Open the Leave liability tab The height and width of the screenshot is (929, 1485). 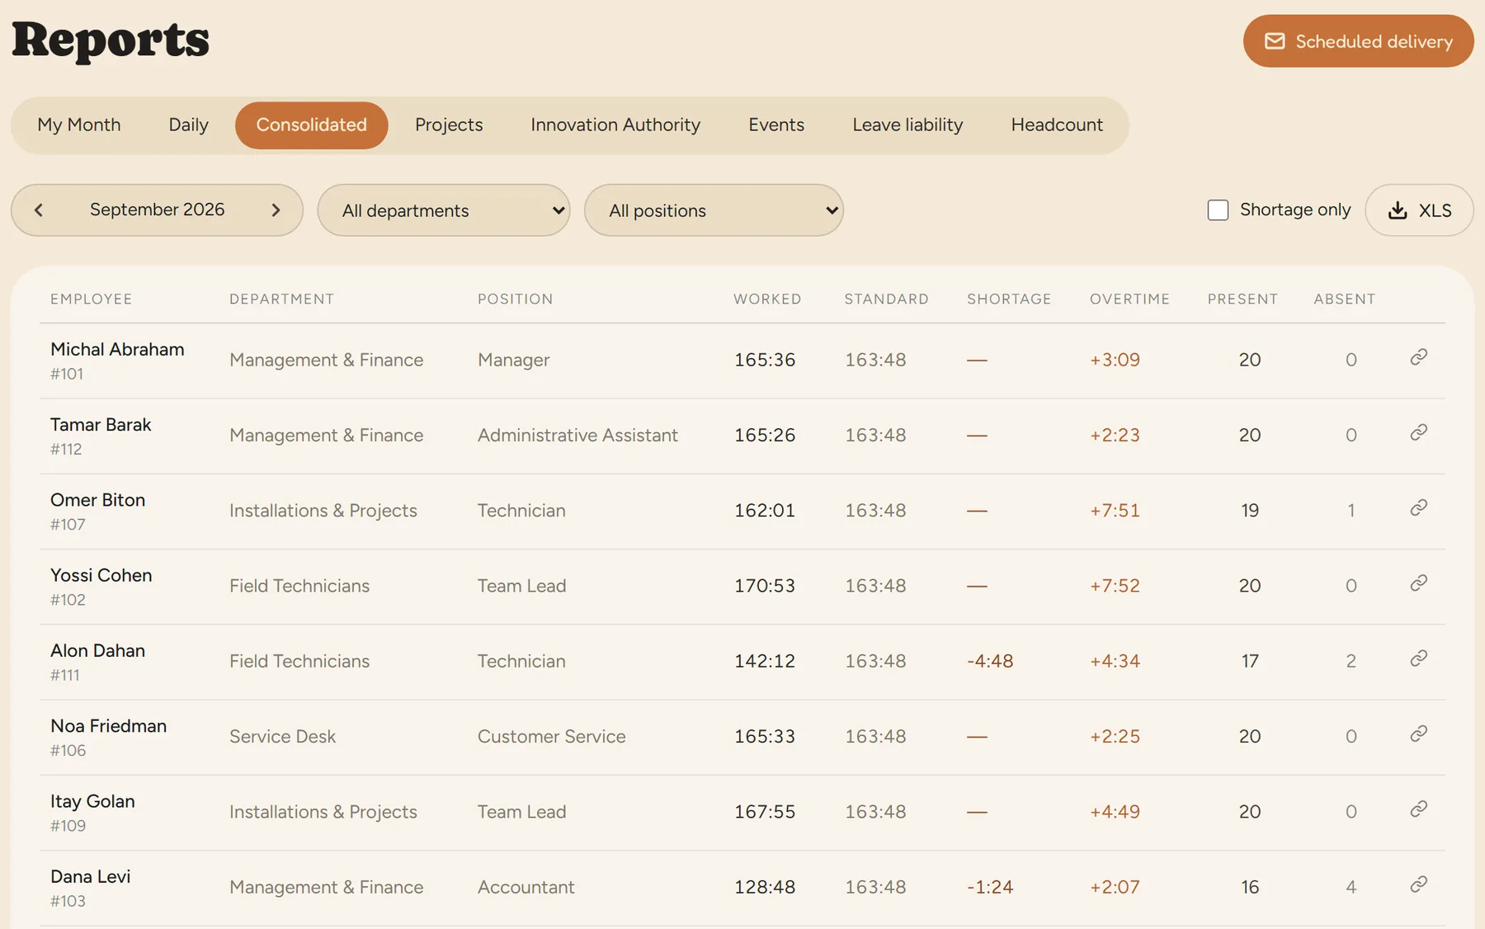(907, 125)
